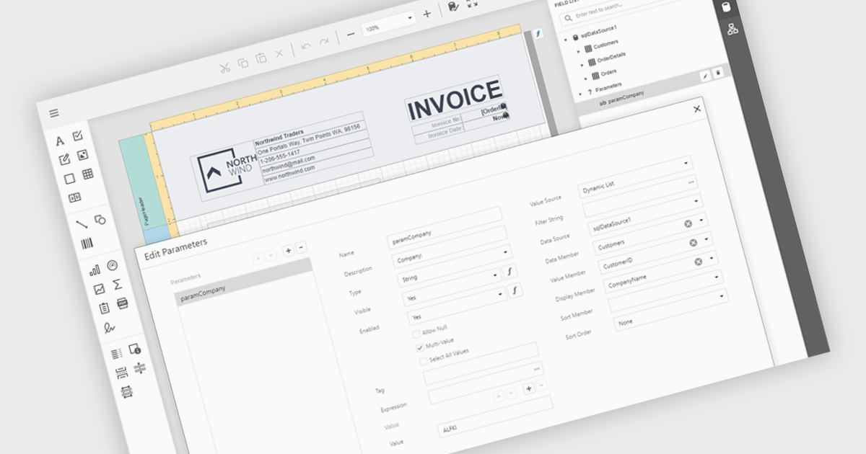The width and height of the screenshot is (866, 454).
Task: Select the Character Comb control in toolbox
Action: (74, 197)
